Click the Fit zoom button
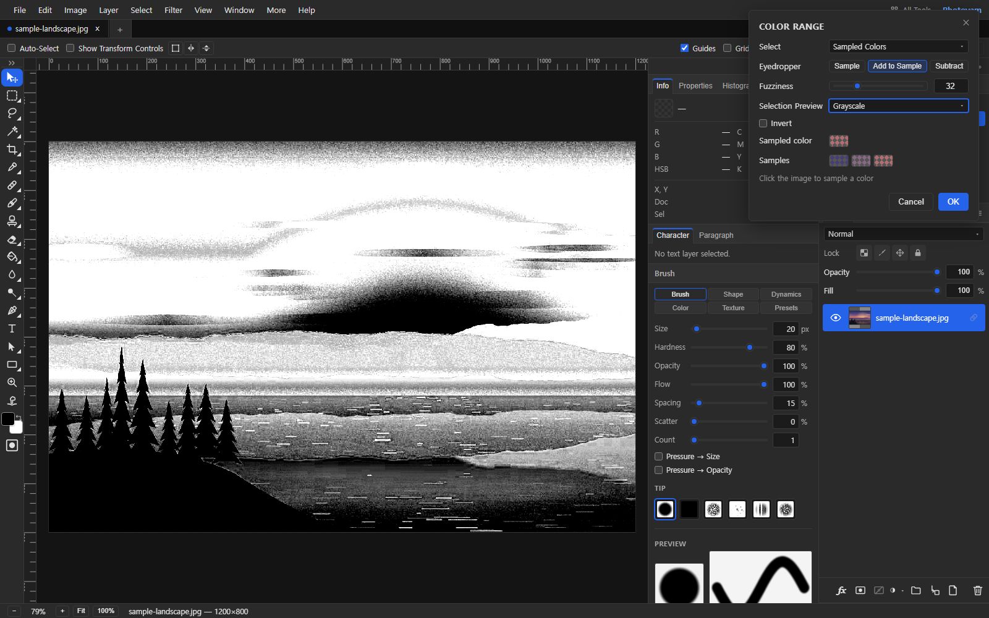 tap(81, 611)
